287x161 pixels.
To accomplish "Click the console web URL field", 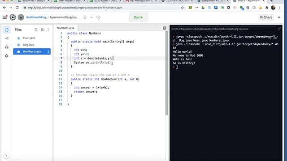I will [223, 29].
